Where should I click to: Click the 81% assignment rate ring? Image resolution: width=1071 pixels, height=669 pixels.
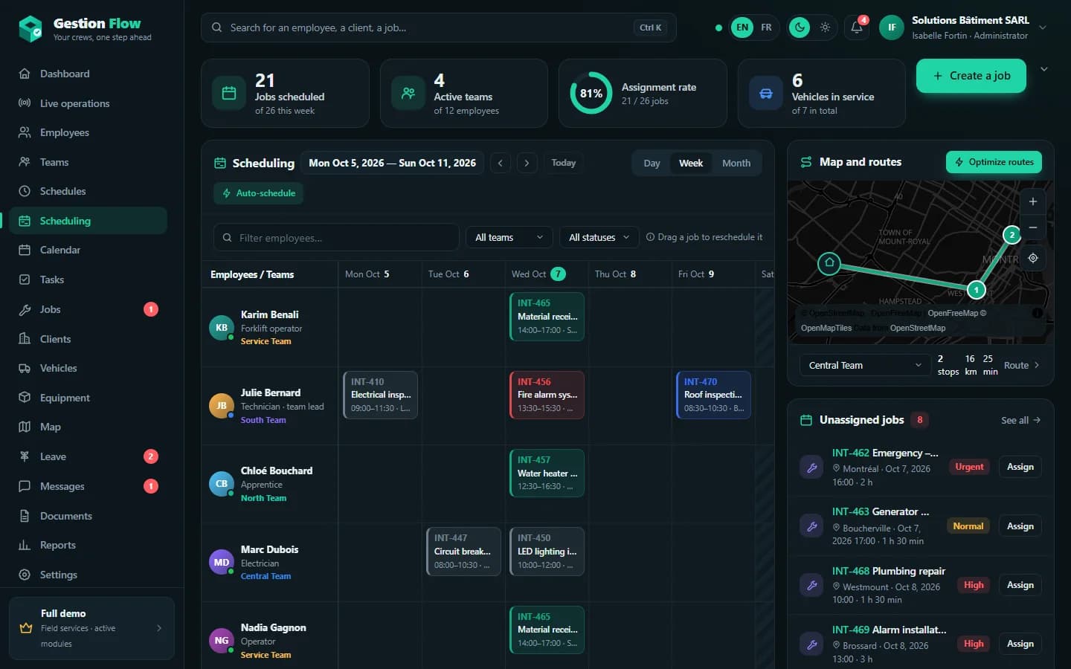point(591,93)
